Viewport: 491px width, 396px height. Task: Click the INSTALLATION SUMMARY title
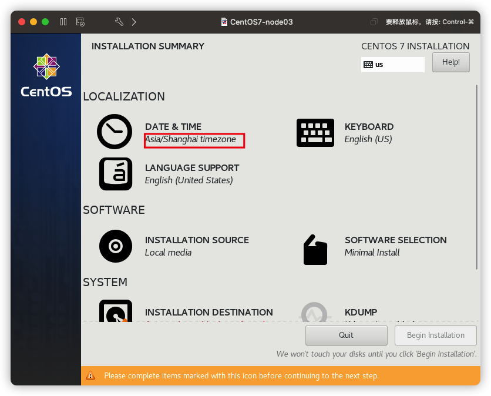point(148,46)
